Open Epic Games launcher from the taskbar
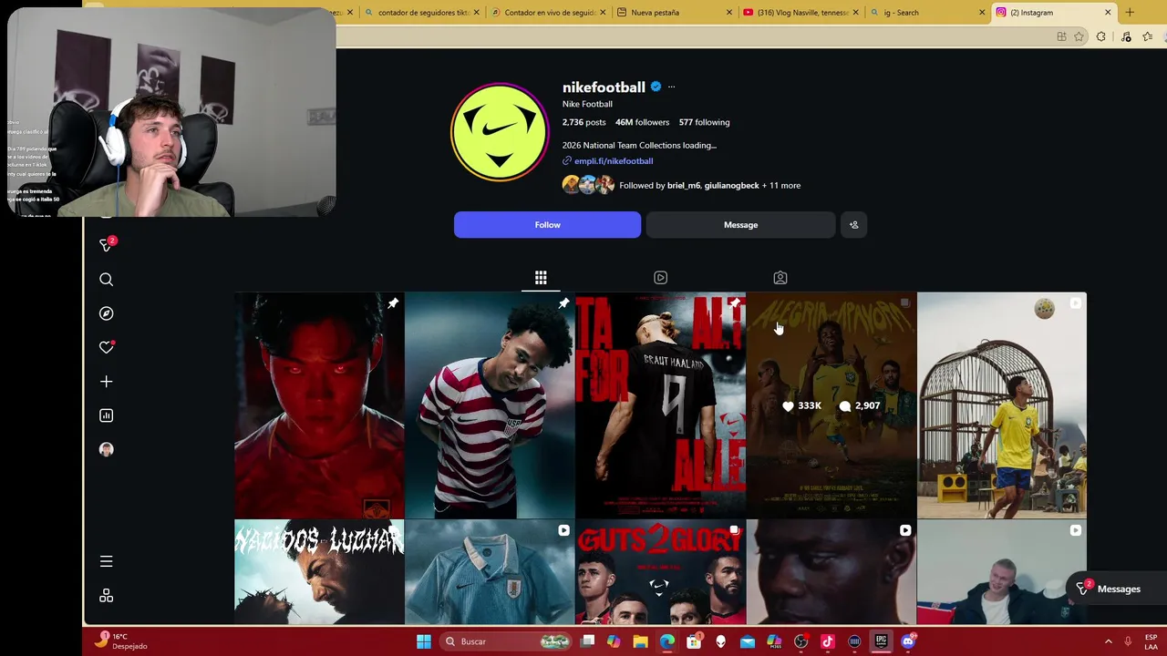 (881, 641)
